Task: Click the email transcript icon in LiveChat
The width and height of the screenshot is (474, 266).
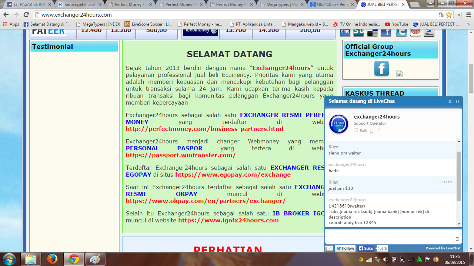Action: tap(379, 130)
